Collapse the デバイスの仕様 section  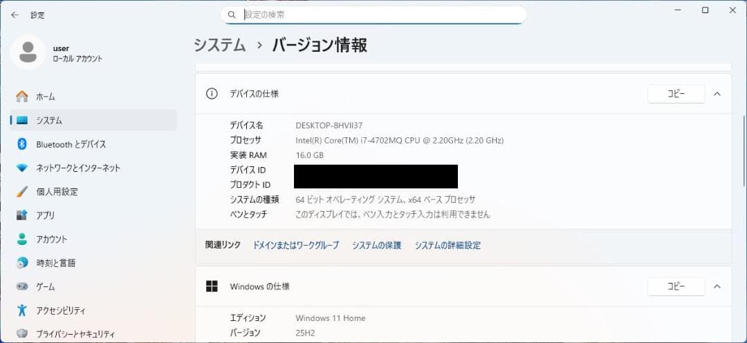coord(717,94)
